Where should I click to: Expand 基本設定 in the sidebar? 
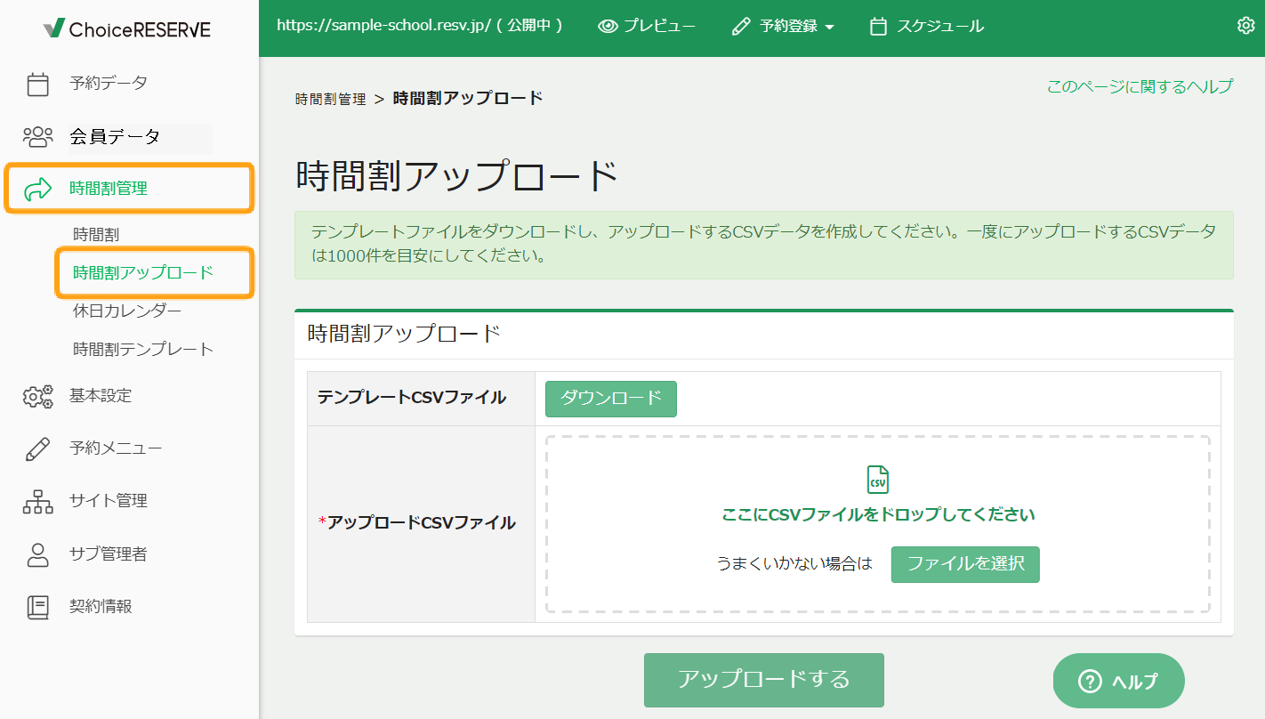(x=101, y=396)
